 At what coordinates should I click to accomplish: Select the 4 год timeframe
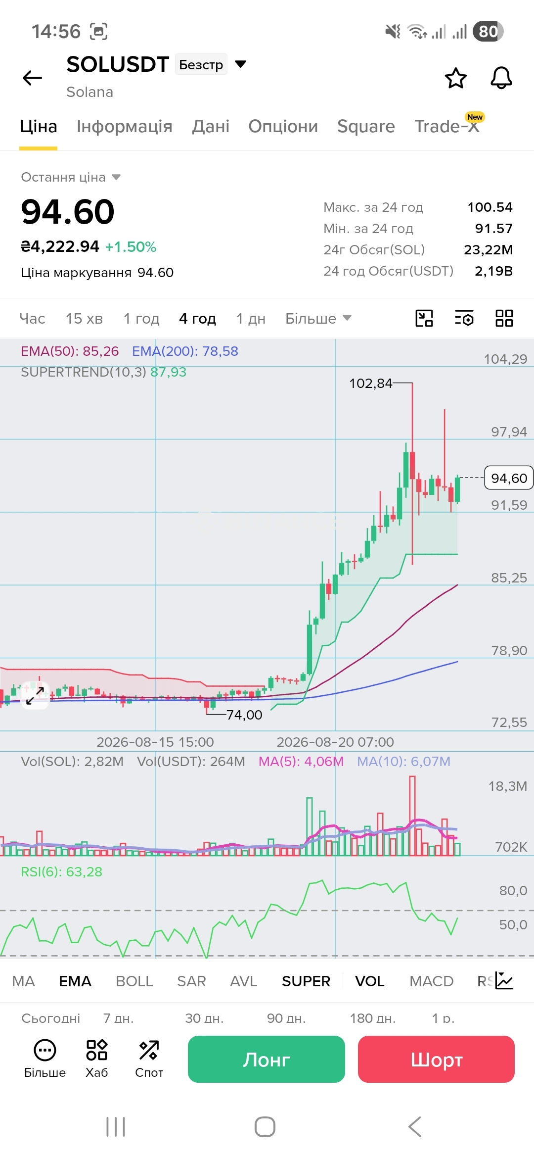[x=198, y=318]
